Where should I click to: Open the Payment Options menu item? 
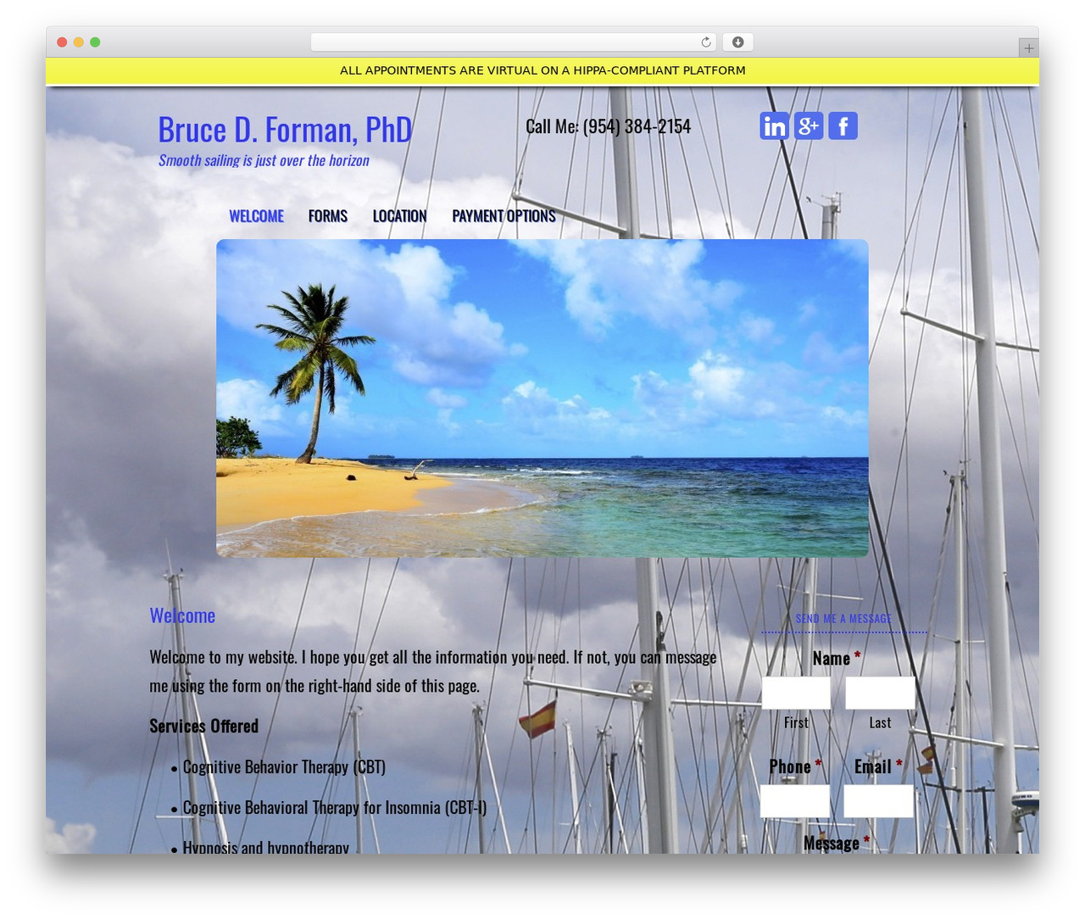click(504, 216)
